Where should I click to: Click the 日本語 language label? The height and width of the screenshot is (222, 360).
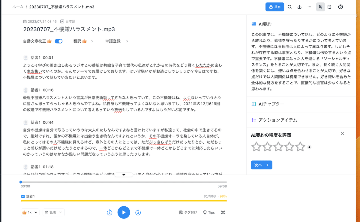[70, 22]
